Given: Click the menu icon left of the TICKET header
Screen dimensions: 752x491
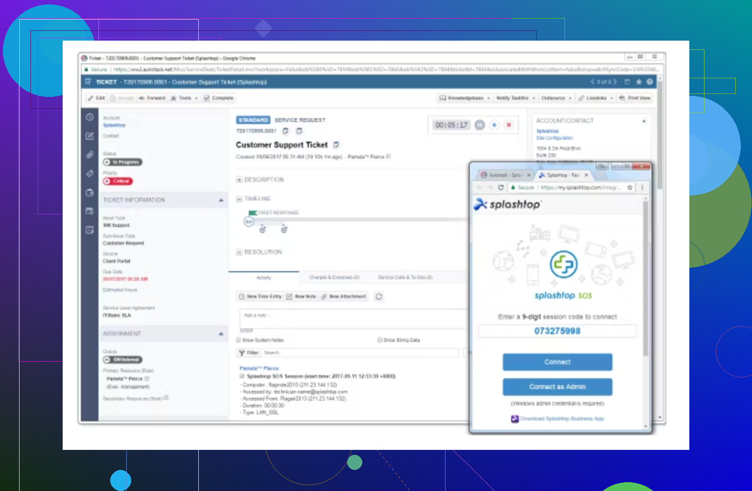Looking at the screenshot, I should (x=88, y=82).
